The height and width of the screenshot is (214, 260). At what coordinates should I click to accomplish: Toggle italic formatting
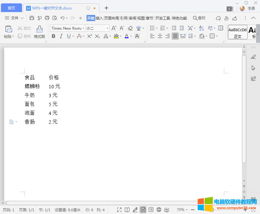click(61, 36)
